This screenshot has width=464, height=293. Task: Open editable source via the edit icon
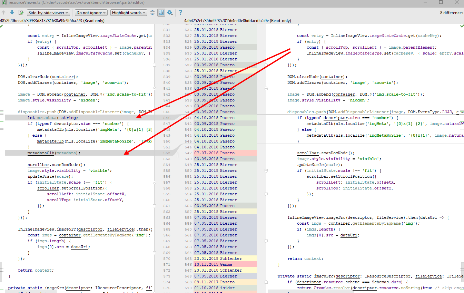tap(21, 12)
